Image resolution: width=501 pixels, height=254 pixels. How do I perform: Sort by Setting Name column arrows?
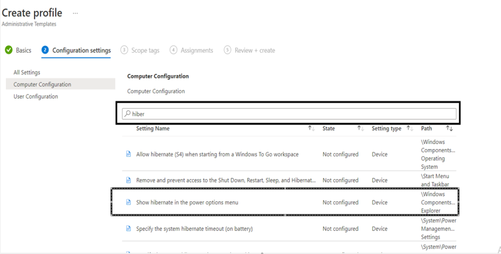[311, 128]
